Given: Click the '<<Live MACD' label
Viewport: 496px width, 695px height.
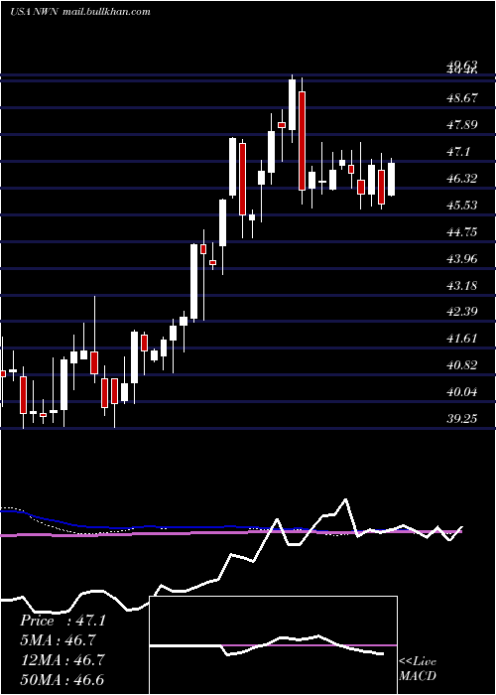Looking at the screenshot, I should 418,668.
